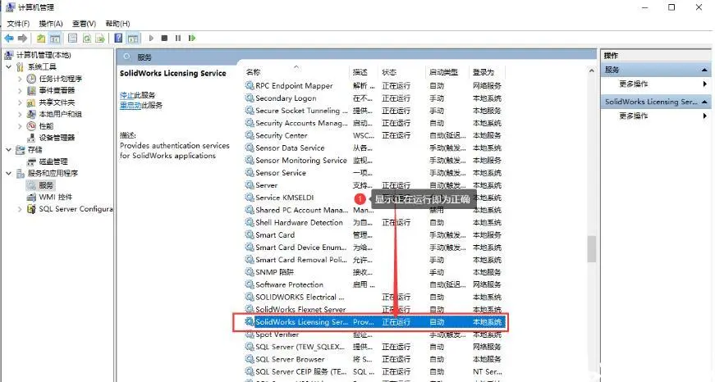715x382 pixels.
Task: Collapse the 系统工具 tree node
Action: point(9,67)
